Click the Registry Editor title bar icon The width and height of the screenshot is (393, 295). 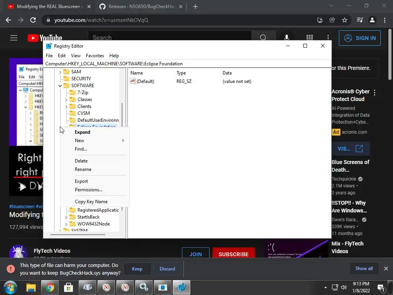click(x=49, y=46)
